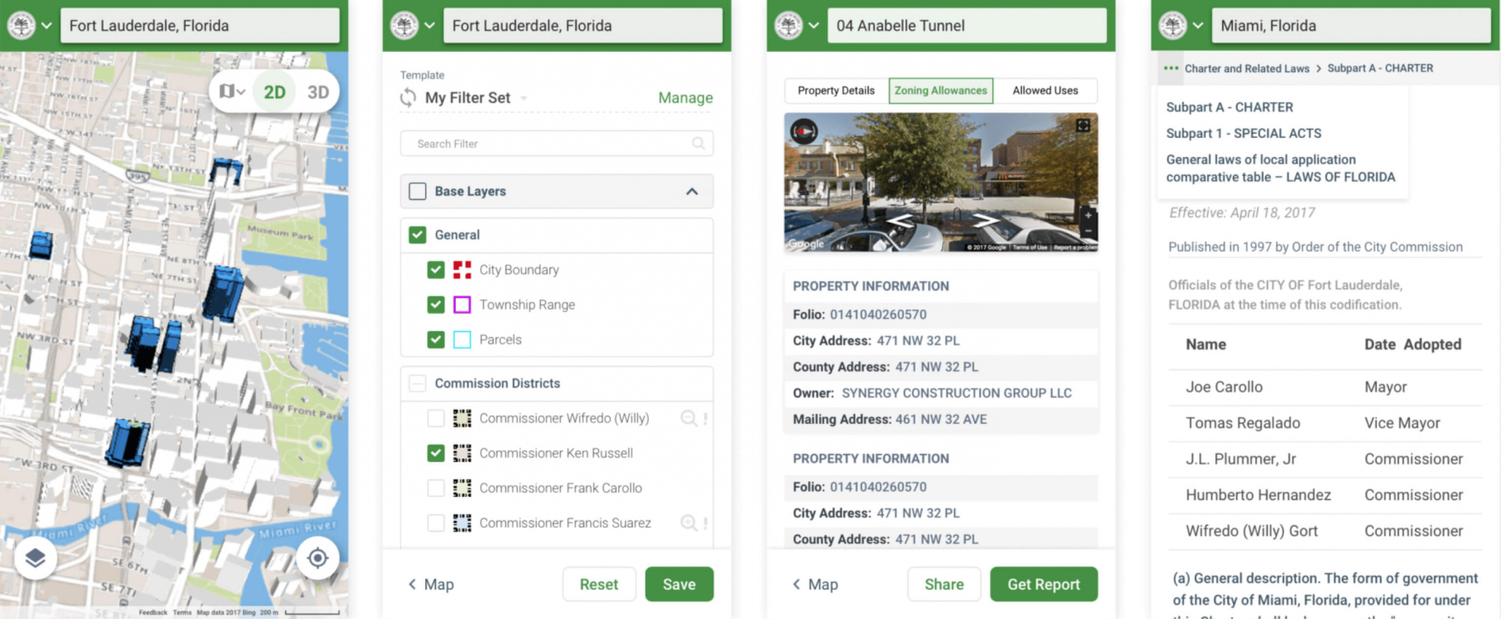Refresh My Filter Set template
Screen dimensions: 1501x619
[408, 98]
